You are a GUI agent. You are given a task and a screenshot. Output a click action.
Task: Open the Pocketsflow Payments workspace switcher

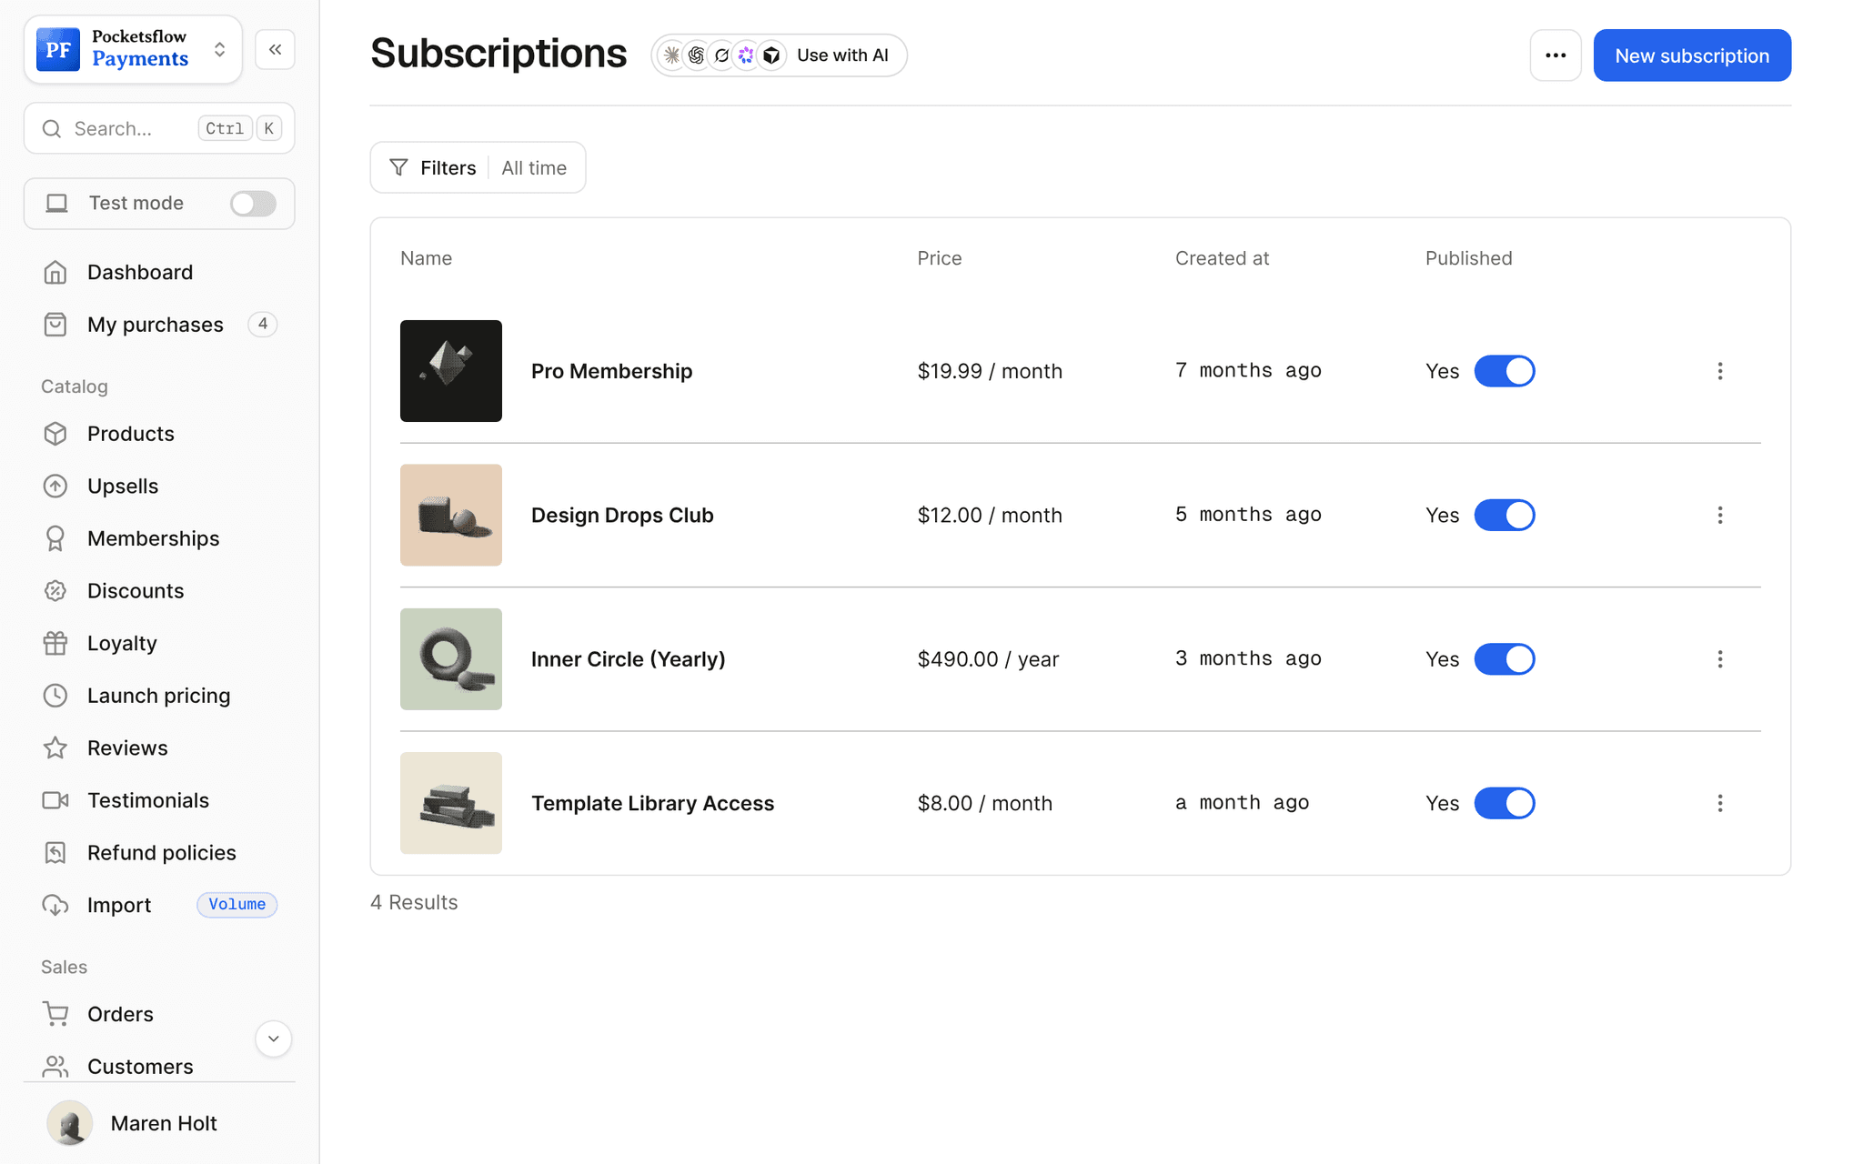pos(133,49)
